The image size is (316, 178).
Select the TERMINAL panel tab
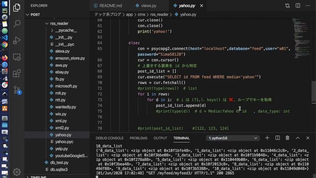tap(181, 138)
